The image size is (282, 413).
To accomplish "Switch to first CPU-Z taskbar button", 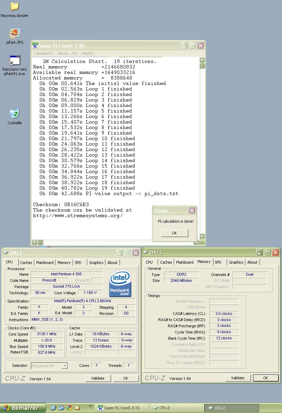I will (x=177, y=408).
